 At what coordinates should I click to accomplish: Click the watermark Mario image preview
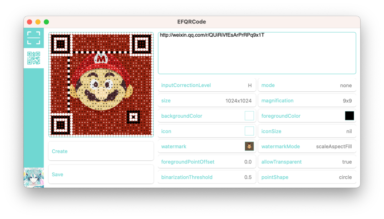(249, 146)
